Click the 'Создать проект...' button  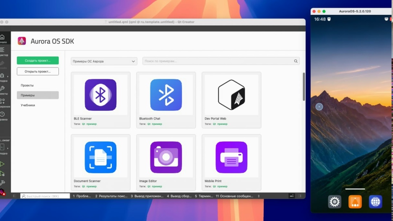(37, 61)
